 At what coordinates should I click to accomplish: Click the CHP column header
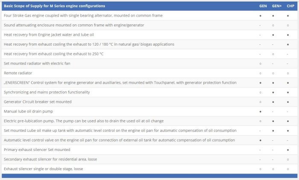288,6
